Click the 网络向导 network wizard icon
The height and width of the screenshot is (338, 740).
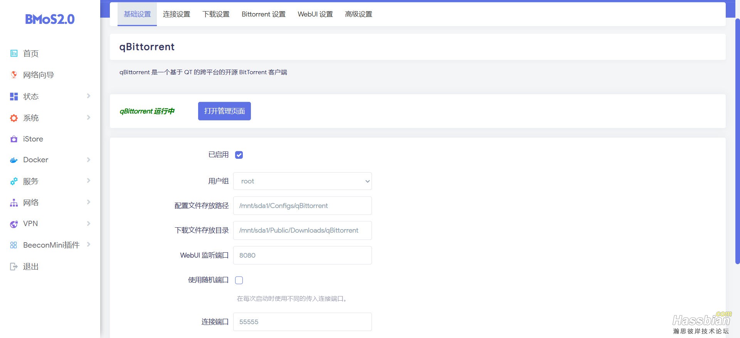pyautogui.click(x=14, y=75)
